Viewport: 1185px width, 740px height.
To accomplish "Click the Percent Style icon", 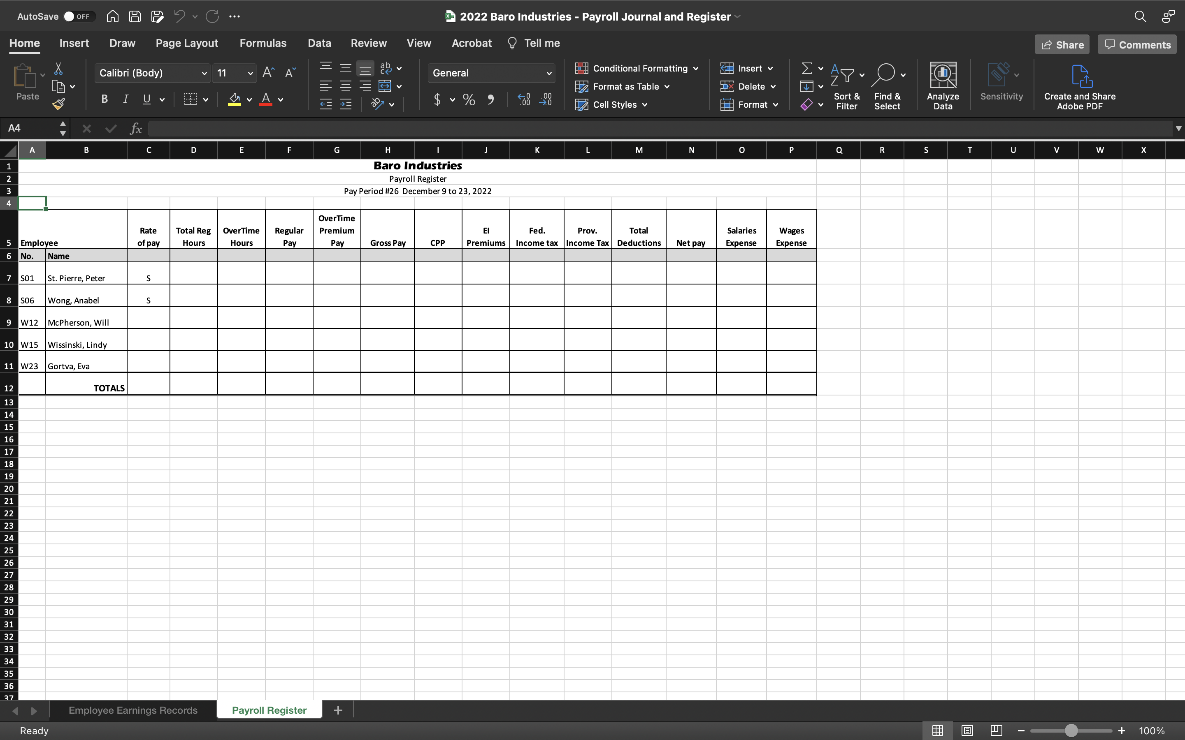I will tap(469, 100).
